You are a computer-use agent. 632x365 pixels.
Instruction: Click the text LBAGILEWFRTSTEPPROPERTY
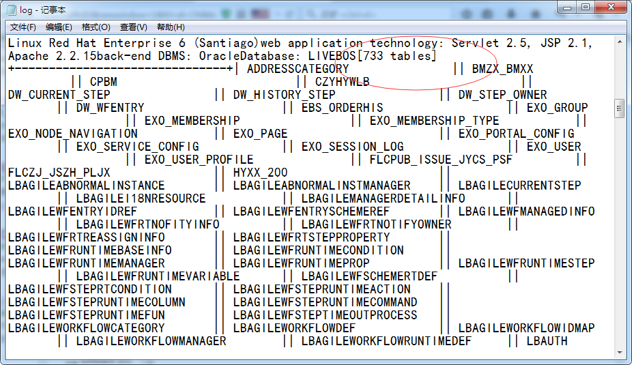312,237
